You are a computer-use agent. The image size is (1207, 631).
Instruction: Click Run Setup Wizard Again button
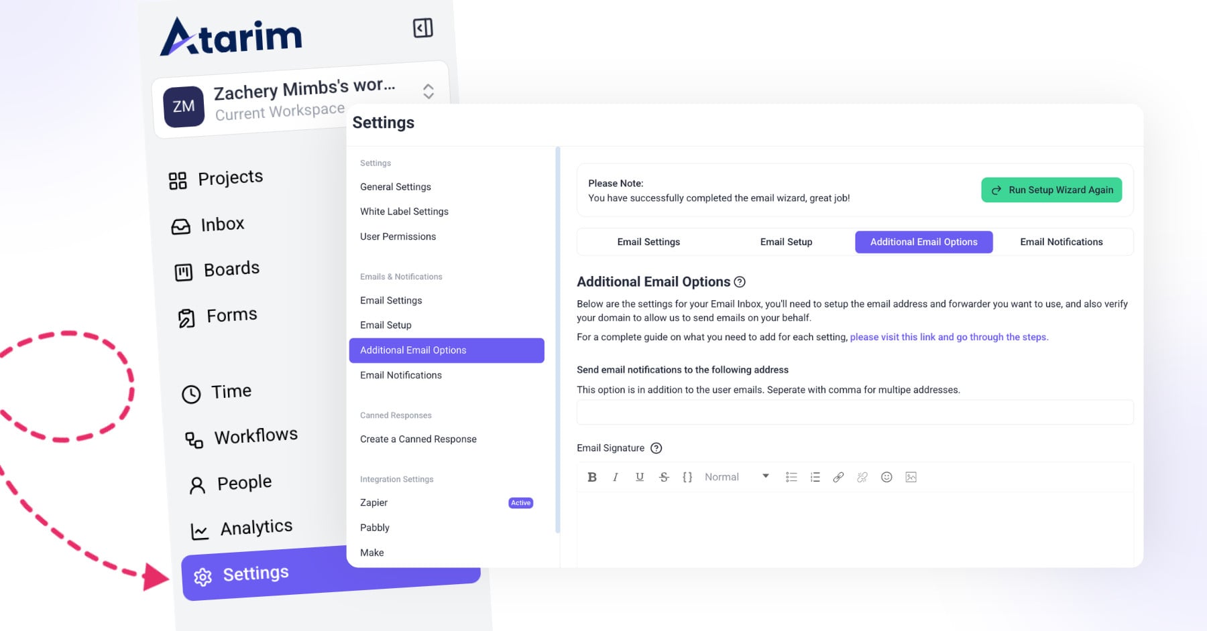click(1051, 190)
